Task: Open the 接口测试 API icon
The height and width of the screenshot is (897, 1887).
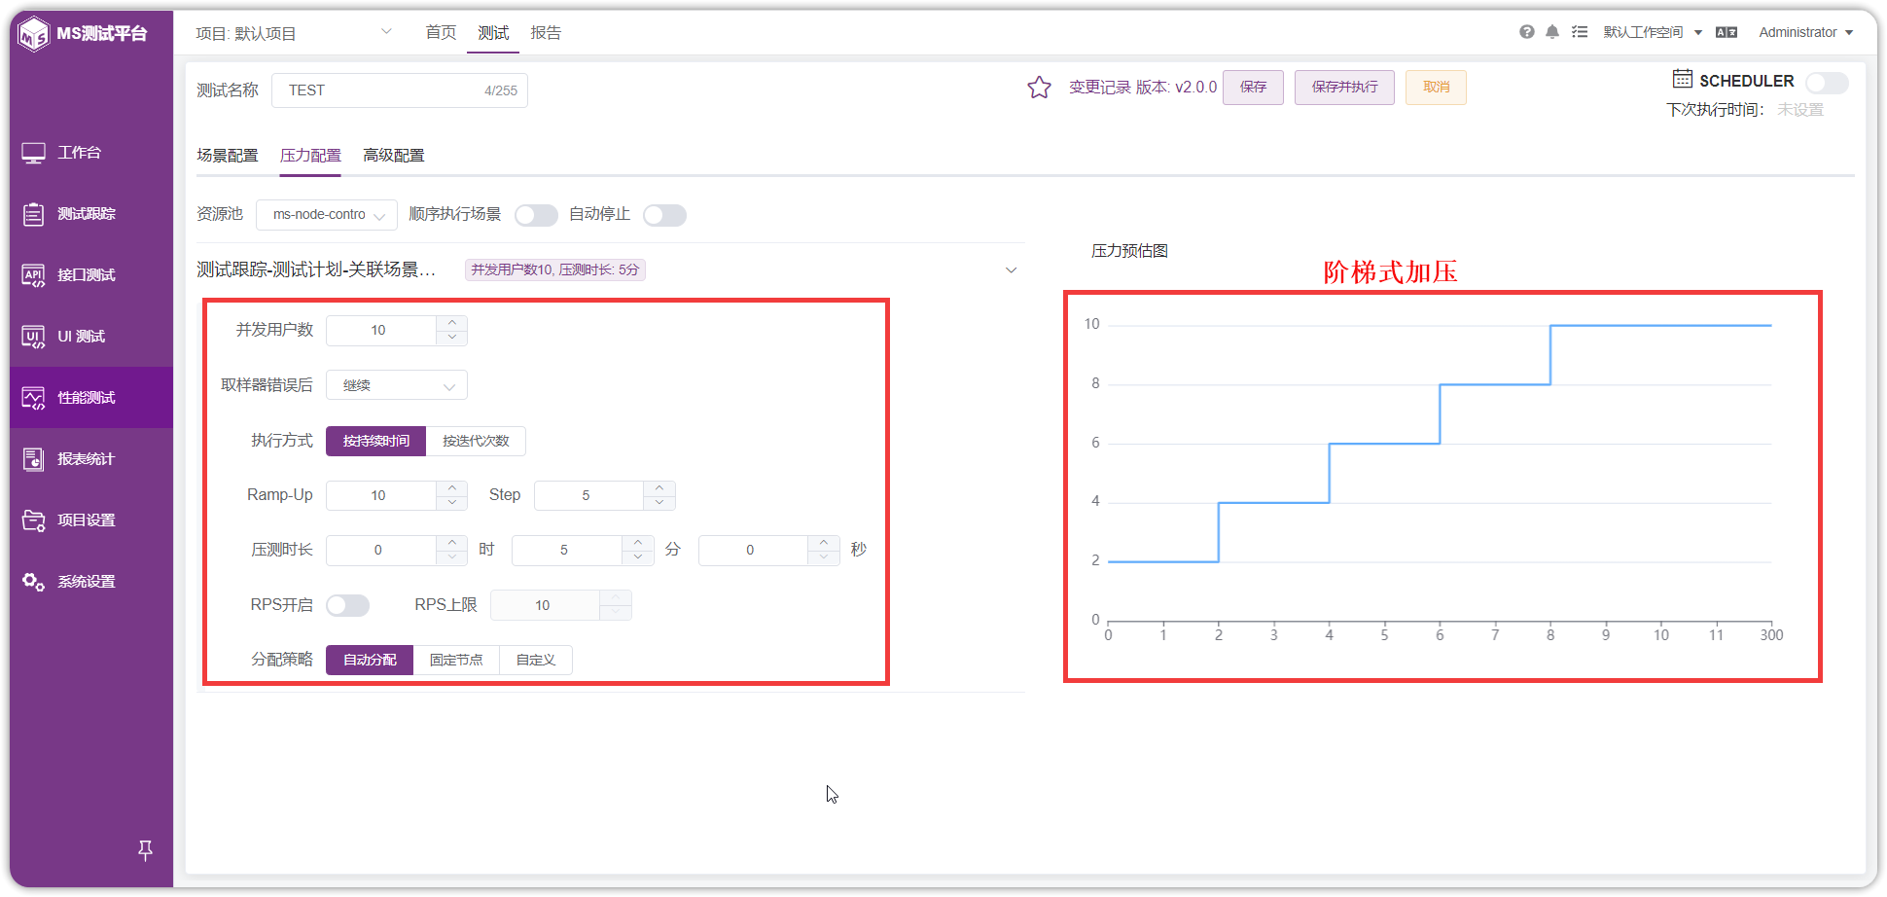Action: click(33, 275)
